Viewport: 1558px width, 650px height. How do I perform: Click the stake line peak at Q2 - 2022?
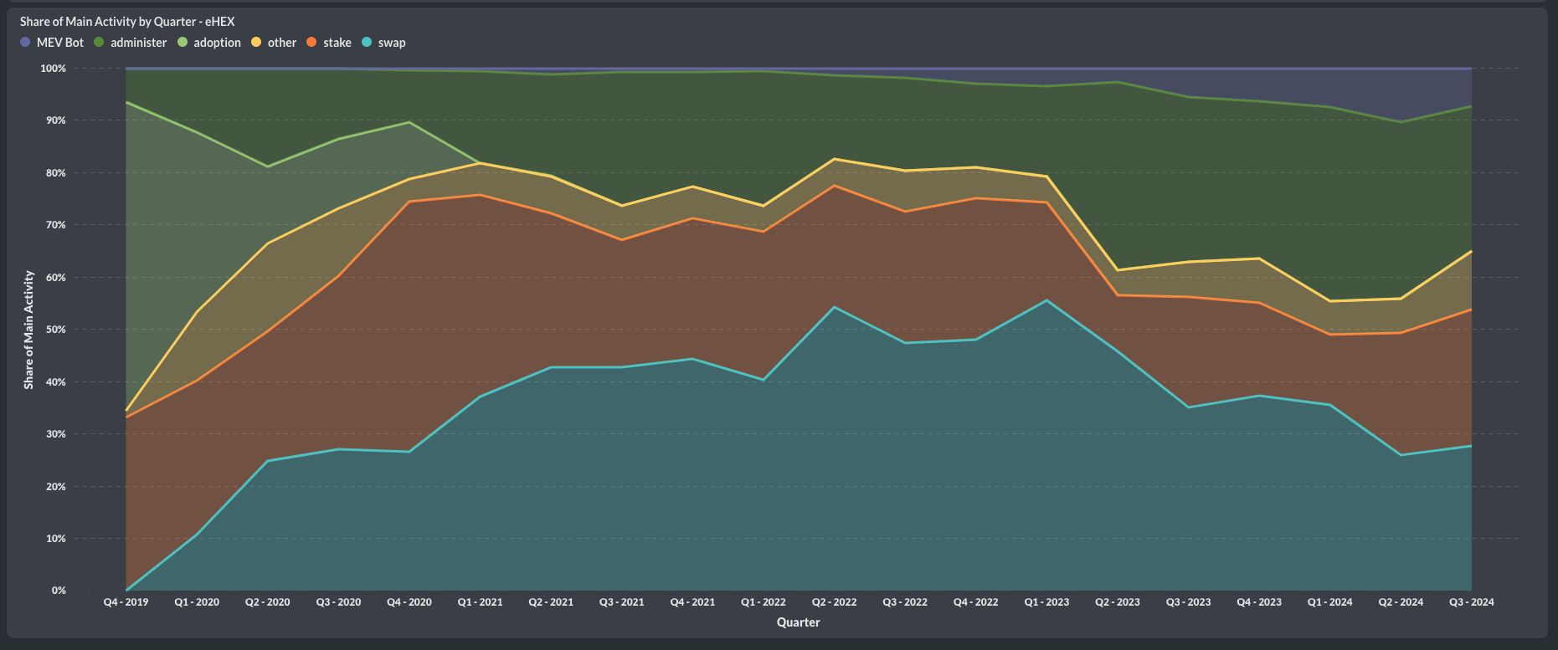pos(834,186)
